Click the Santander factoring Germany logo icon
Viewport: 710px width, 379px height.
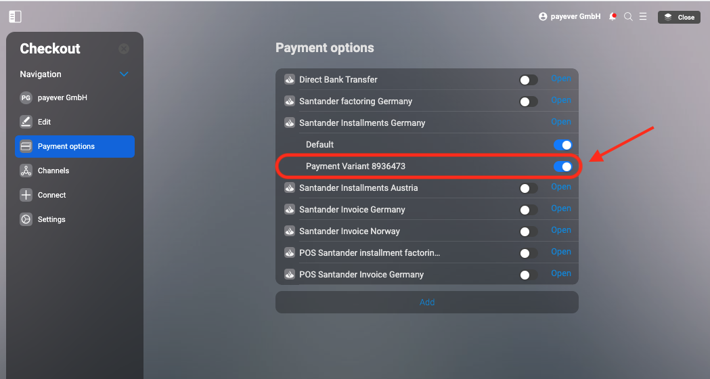click(290, 102)
